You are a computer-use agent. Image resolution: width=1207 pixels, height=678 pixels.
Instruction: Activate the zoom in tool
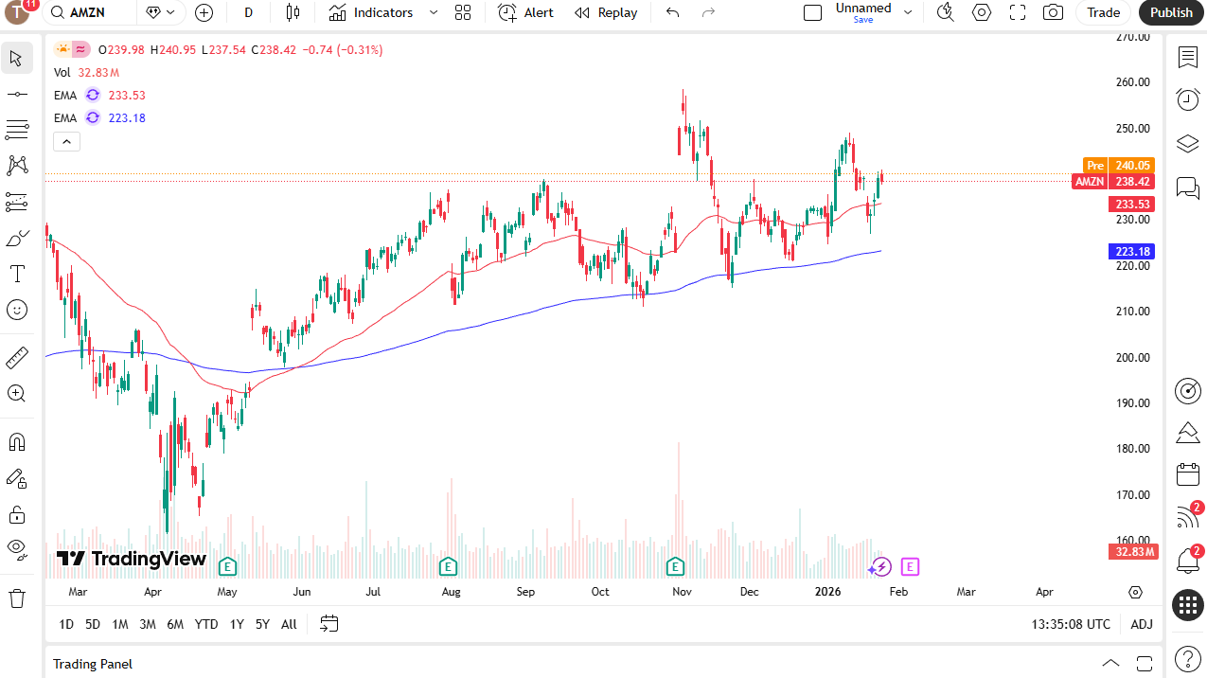(16, 393)
